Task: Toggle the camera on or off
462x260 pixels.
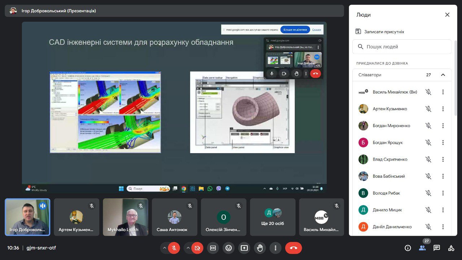Action: (x=197, y=248)
